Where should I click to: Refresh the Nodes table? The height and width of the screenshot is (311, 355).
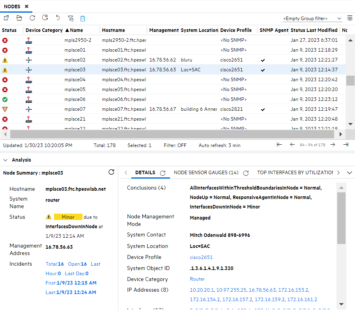pyautogui.click(x=32, y=18)
